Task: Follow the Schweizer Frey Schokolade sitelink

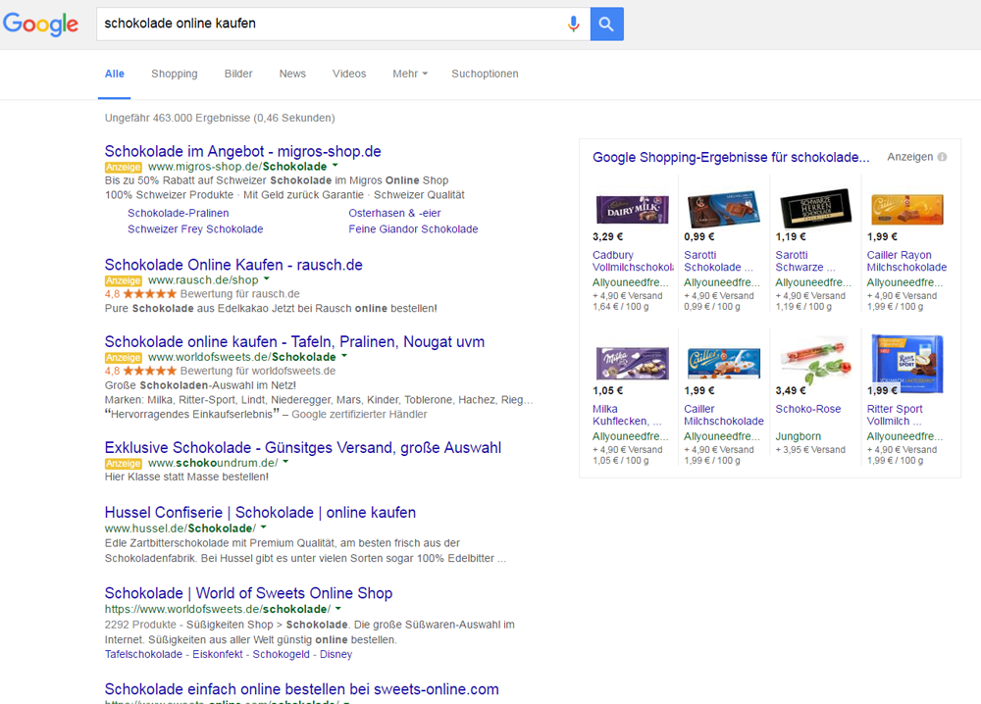Action: pyautogui.click(x=195, y=229)
